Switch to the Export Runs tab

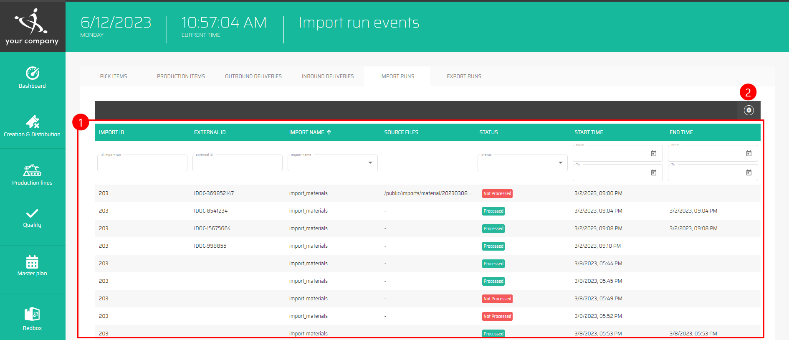tap(464, 76)
